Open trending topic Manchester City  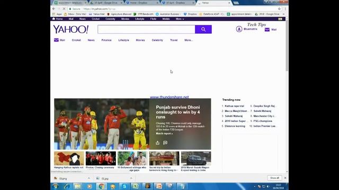264,116
